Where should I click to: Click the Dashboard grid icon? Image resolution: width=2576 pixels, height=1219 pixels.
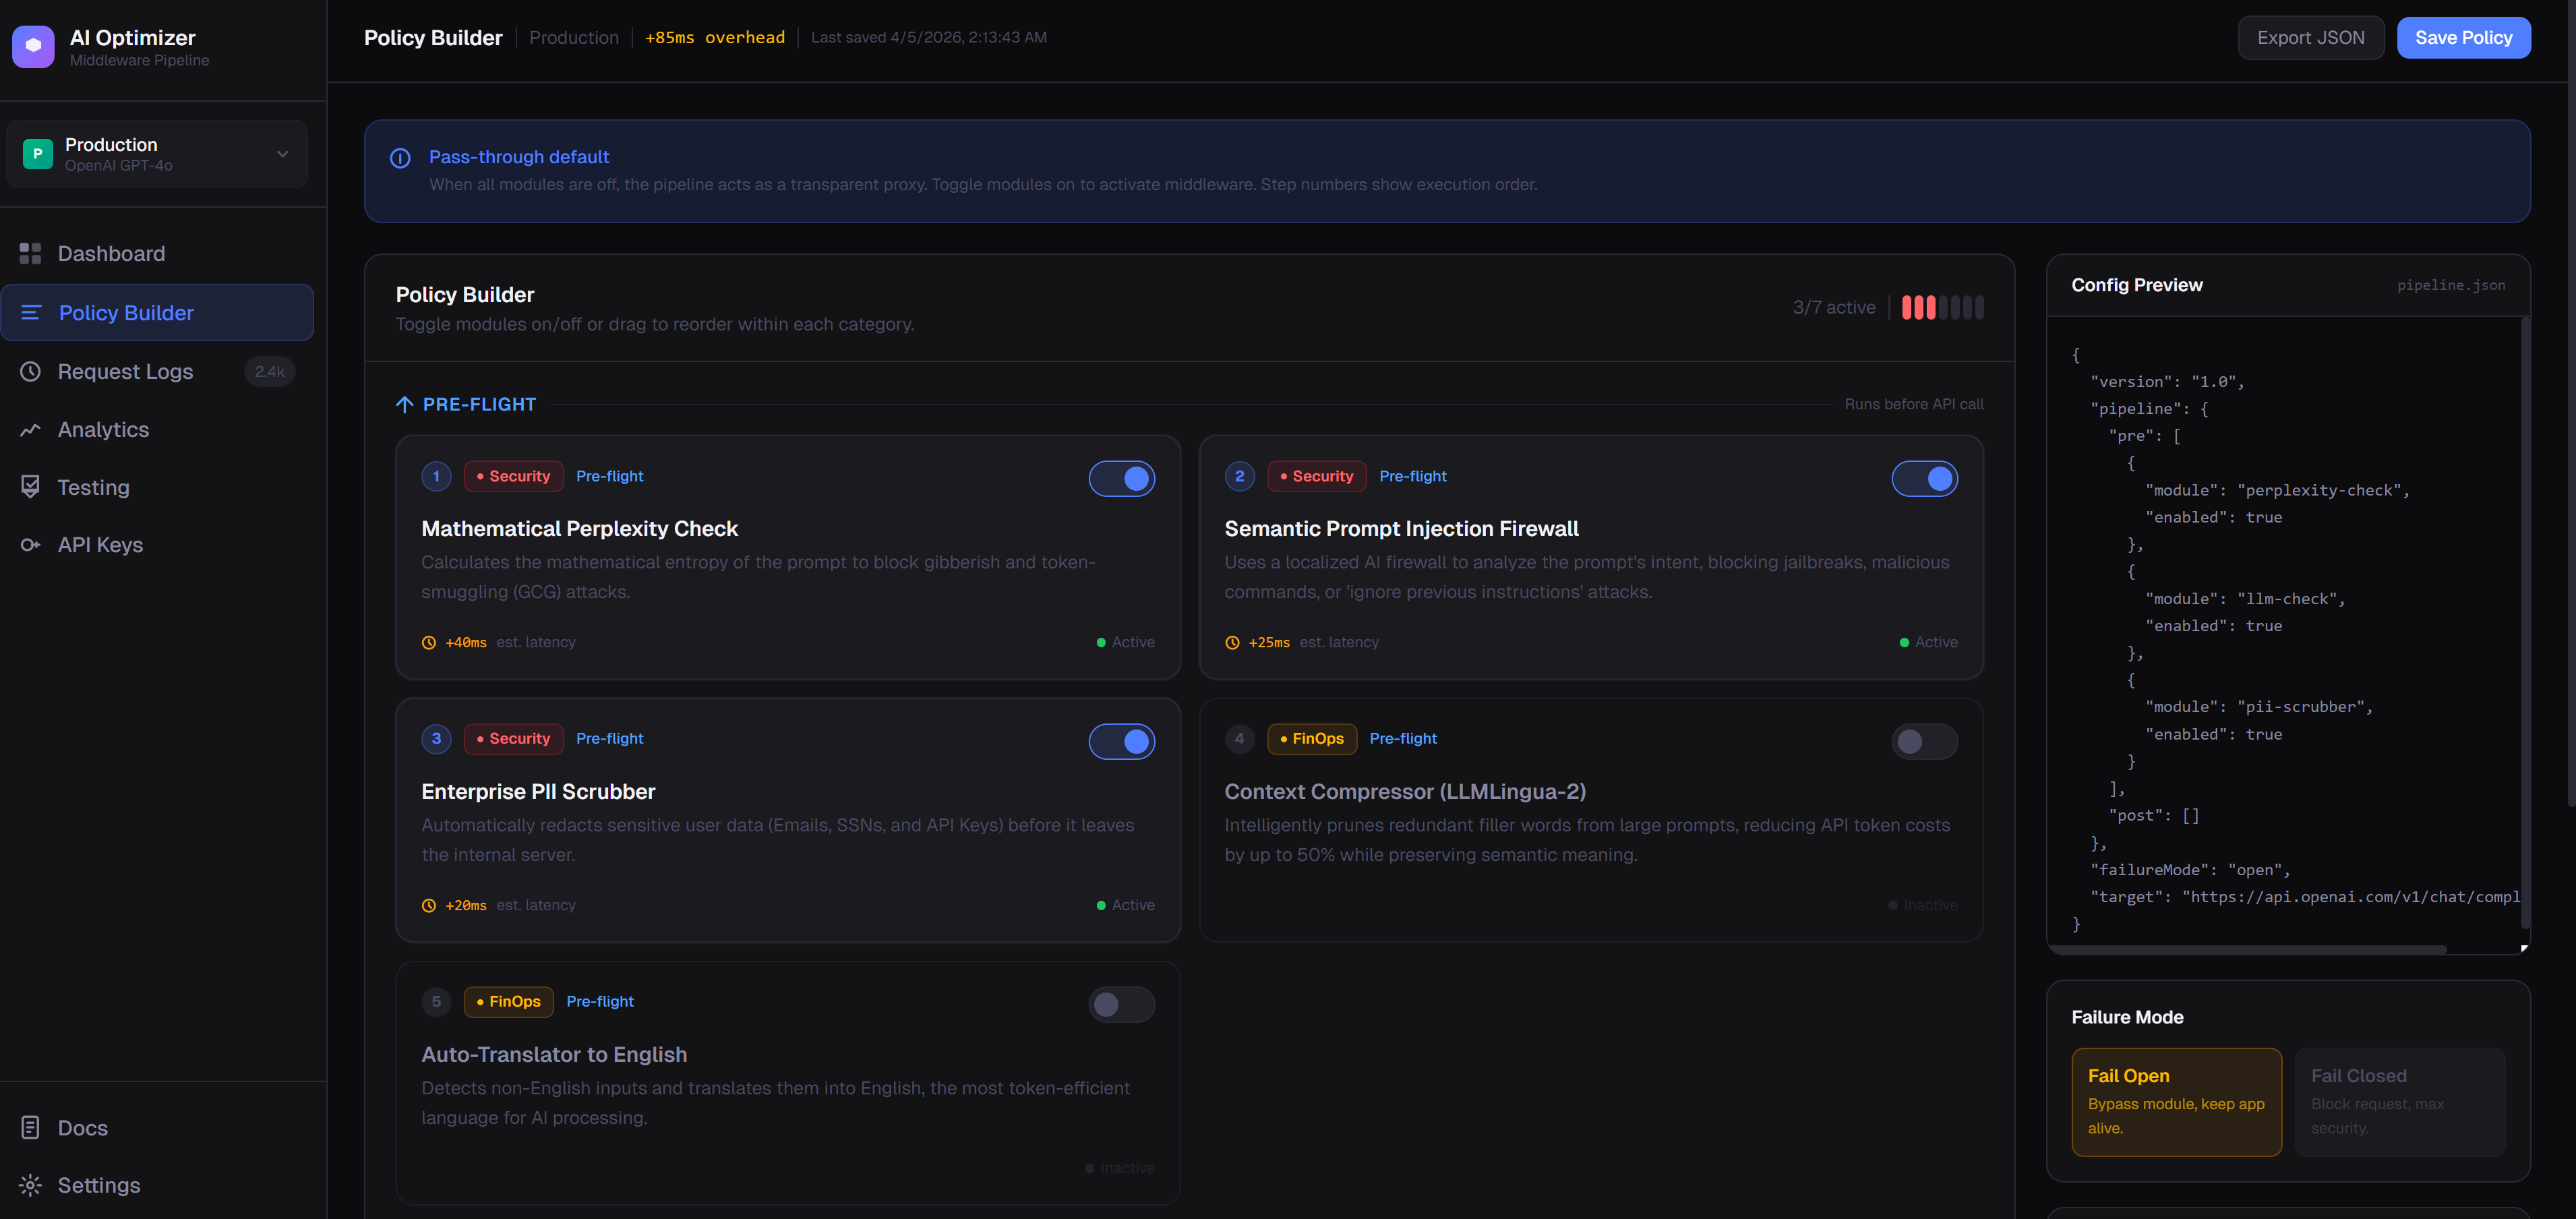click(x=30, y=254)
